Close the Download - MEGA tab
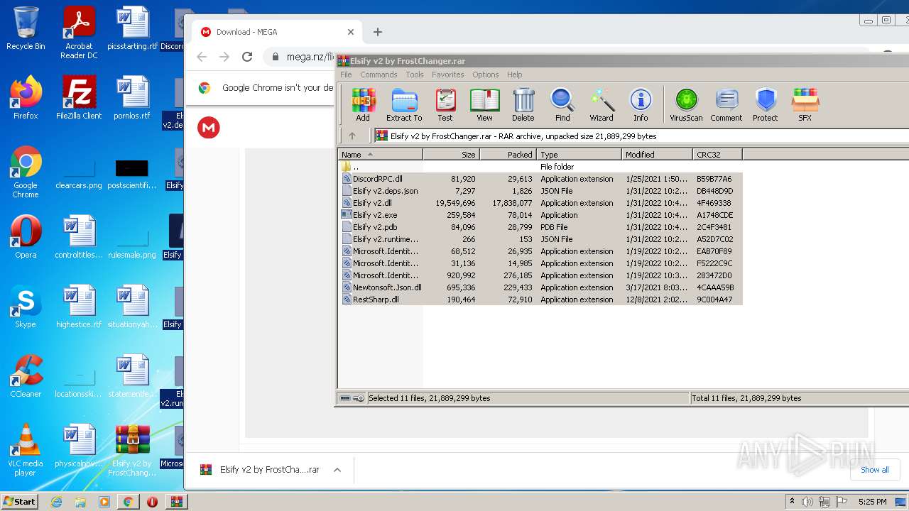909x511 pixels. [x=351, y=32]
